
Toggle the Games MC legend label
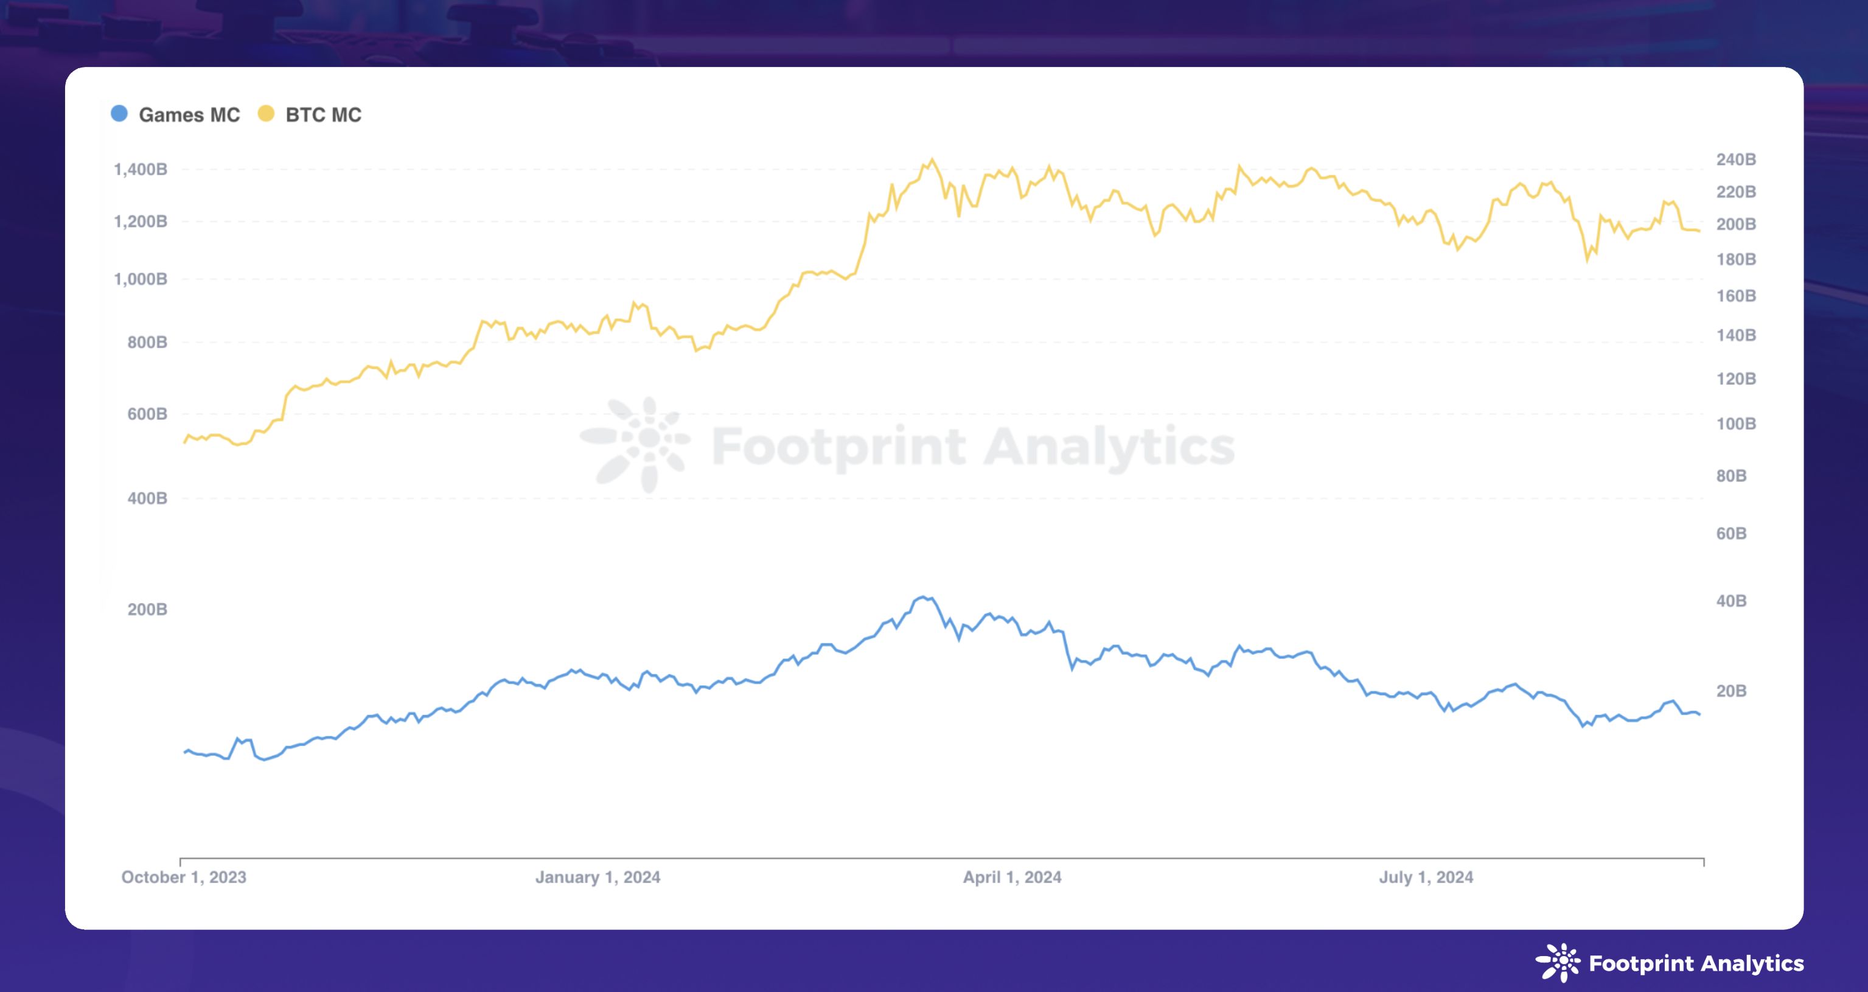click(189, 114)
